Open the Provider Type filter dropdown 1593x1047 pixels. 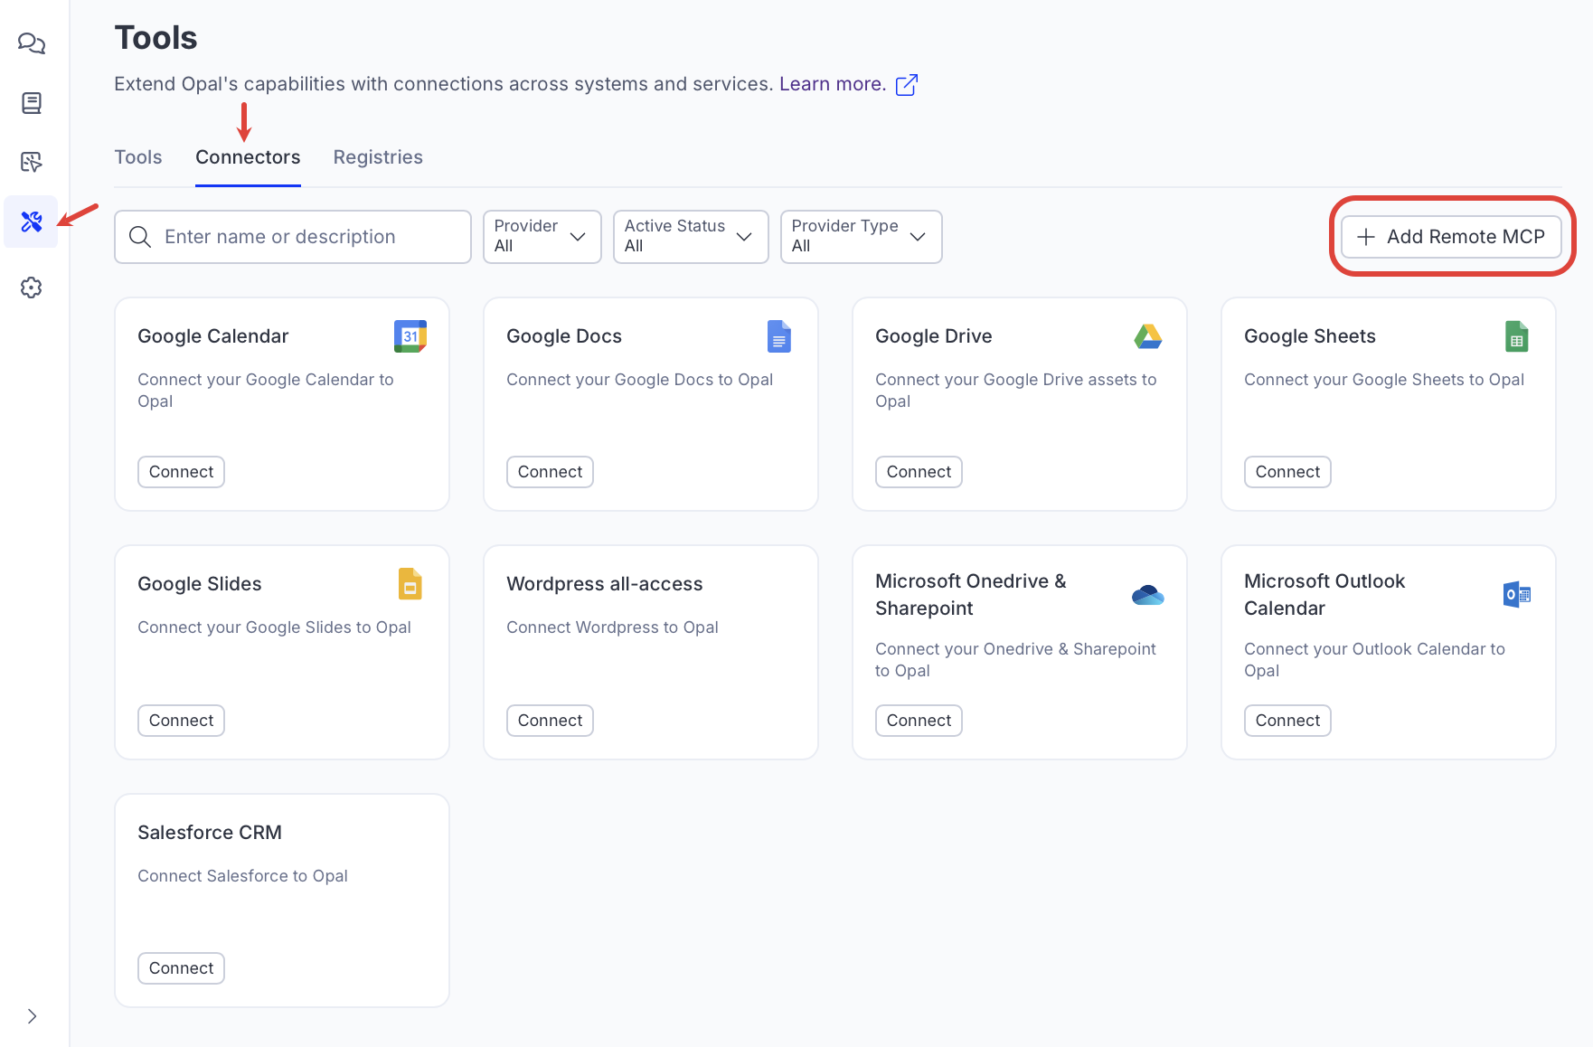860,236
